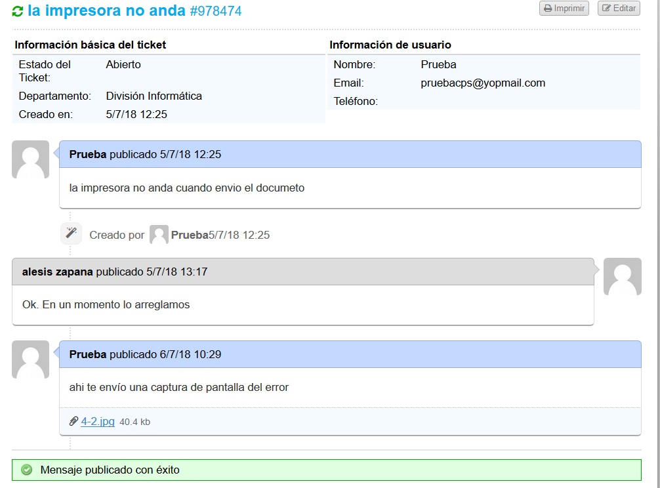This screenshot has height=488, width=660.
Task: Open the 4-2.jpg attachment link
Action: pos(98,422)
